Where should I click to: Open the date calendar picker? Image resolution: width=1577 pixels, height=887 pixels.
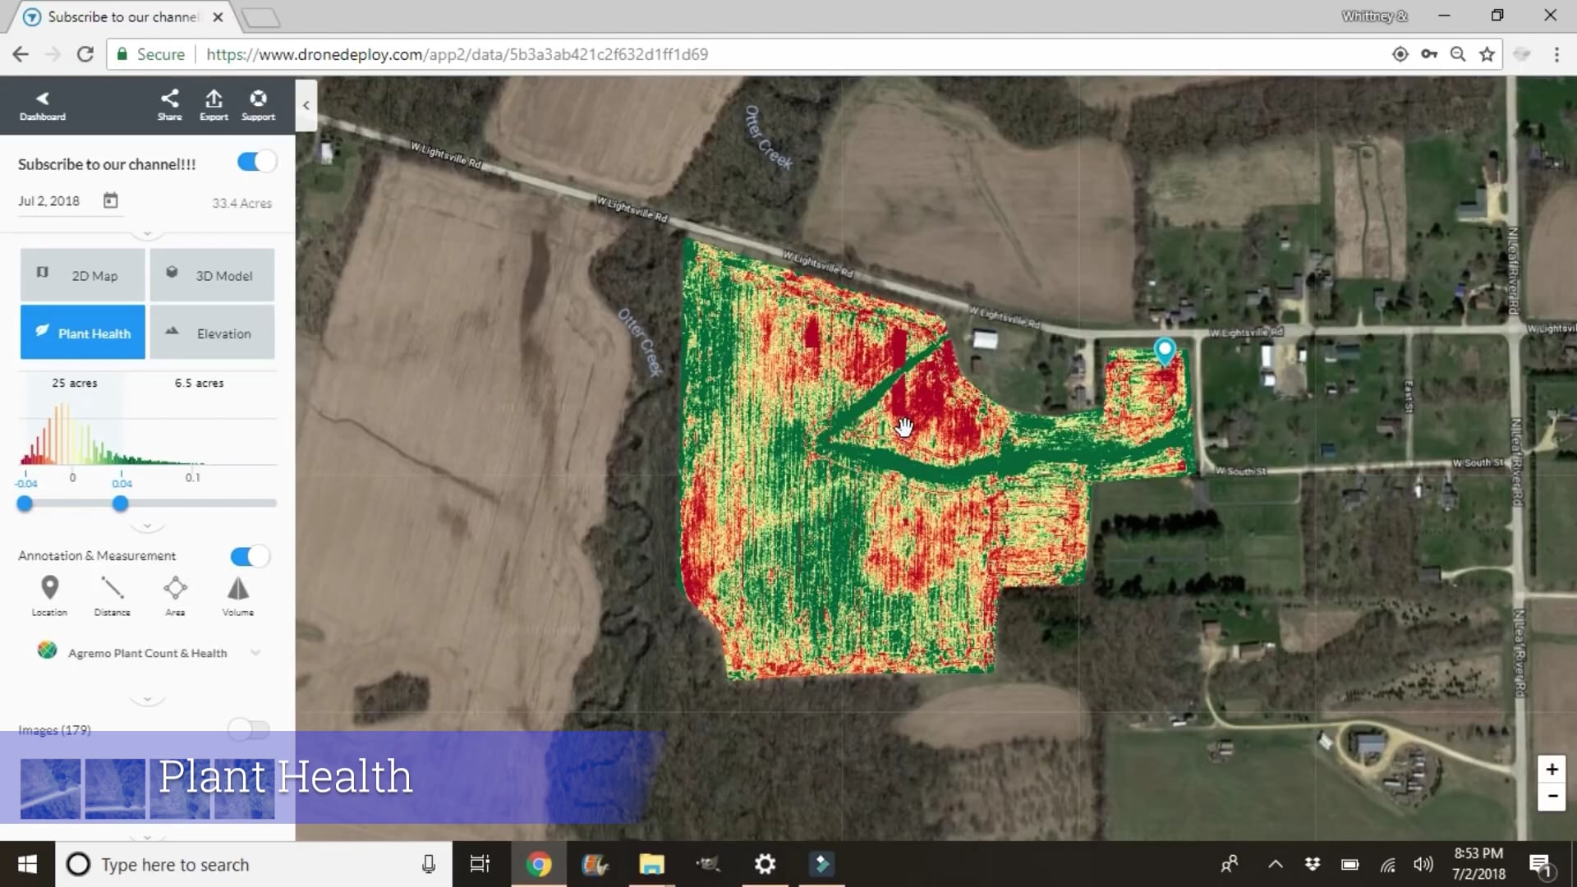110,200
